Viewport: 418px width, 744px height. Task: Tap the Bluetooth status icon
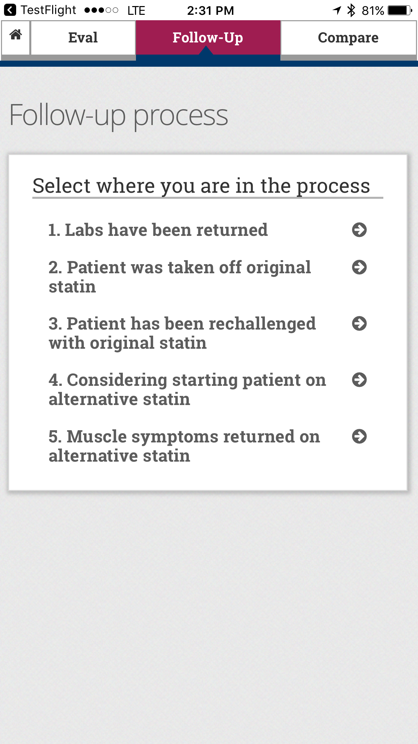pos(351,10)
